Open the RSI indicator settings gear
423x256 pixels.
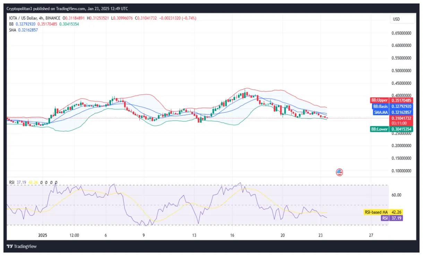coord(46,183)
